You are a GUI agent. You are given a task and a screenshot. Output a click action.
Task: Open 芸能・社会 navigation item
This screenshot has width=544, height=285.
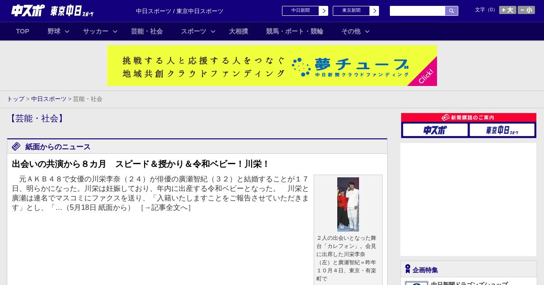click(x=147, y=31)
